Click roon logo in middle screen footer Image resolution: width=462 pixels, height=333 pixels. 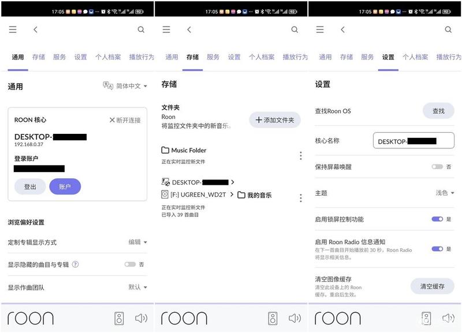point(184,318)
